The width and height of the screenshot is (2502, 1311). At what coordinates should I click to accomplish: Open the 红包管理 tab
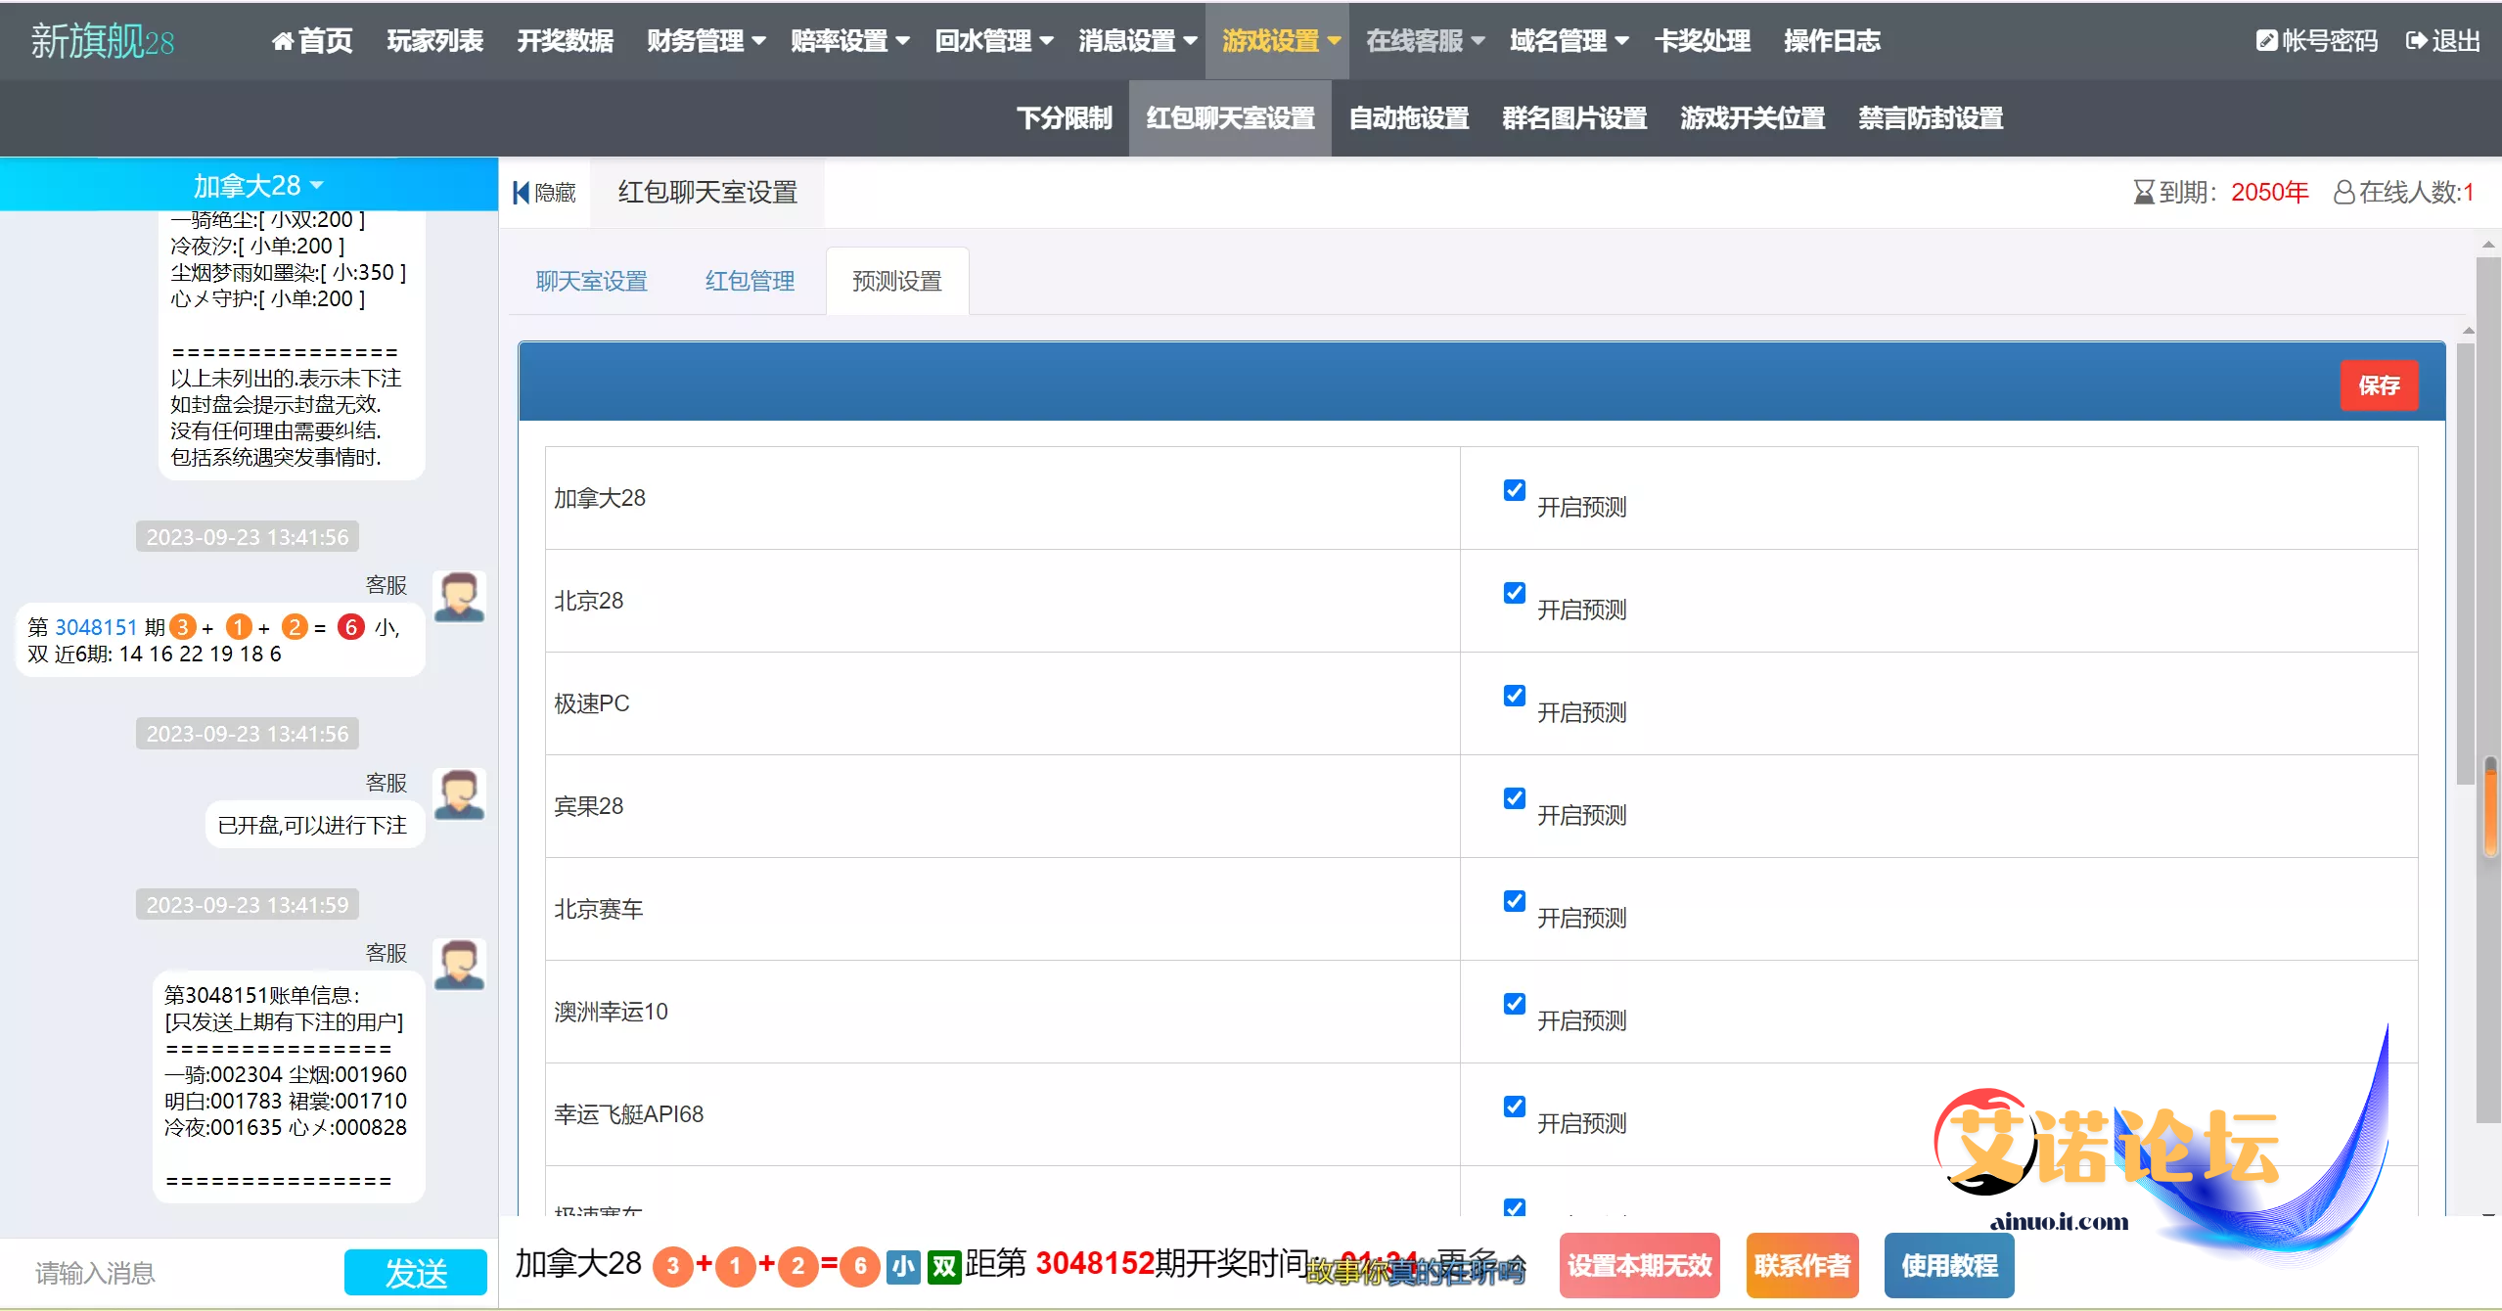pos(750,282)
